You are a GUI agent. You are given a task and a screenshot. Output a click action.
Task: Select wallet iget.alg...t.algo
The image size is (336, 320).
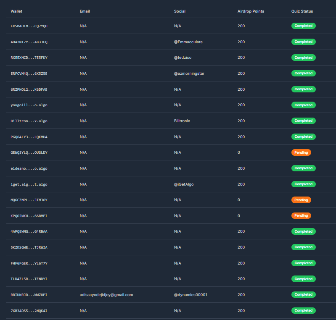coord(29,184)
